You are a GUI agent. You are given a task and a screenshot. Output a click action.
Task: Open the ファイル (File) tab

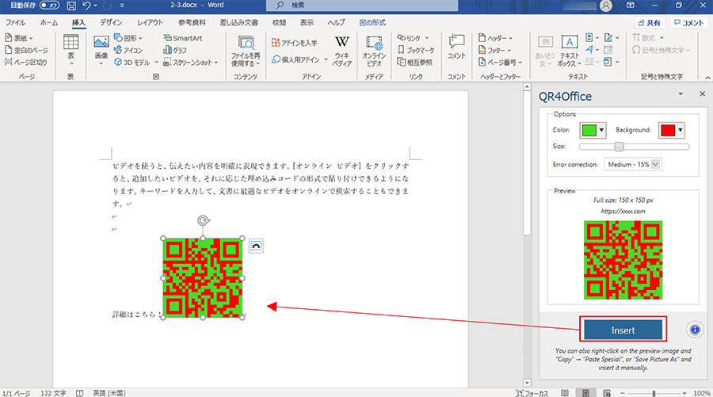click(16, 22)
